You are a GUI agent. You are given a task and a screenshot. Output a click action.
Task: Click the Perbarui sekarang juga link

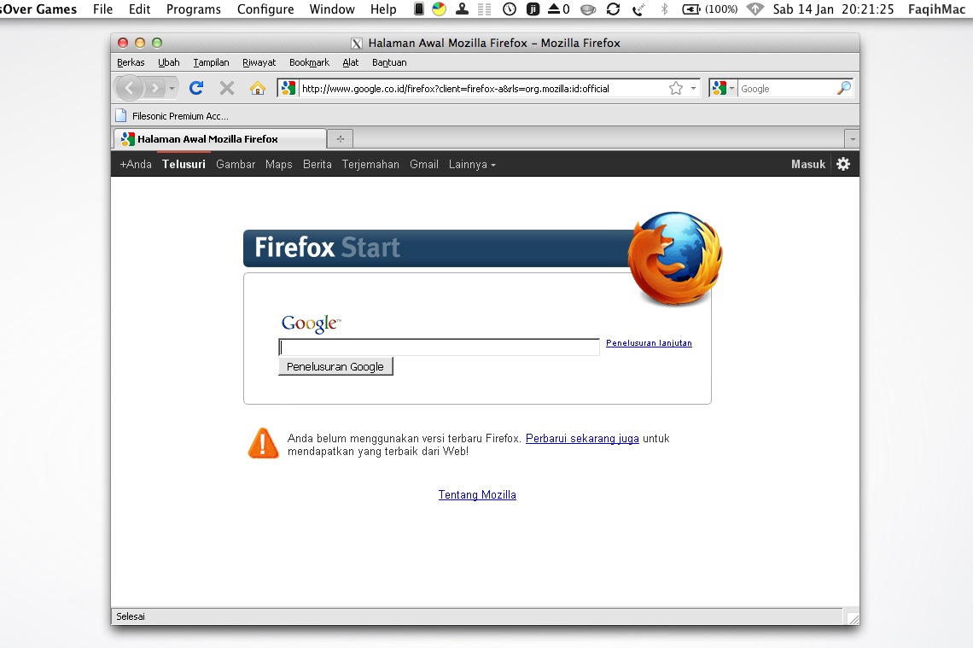point(582,438)
